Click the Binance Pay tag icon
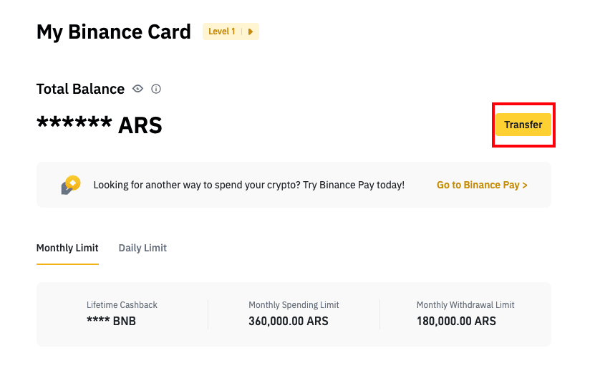 click(71, 185)
